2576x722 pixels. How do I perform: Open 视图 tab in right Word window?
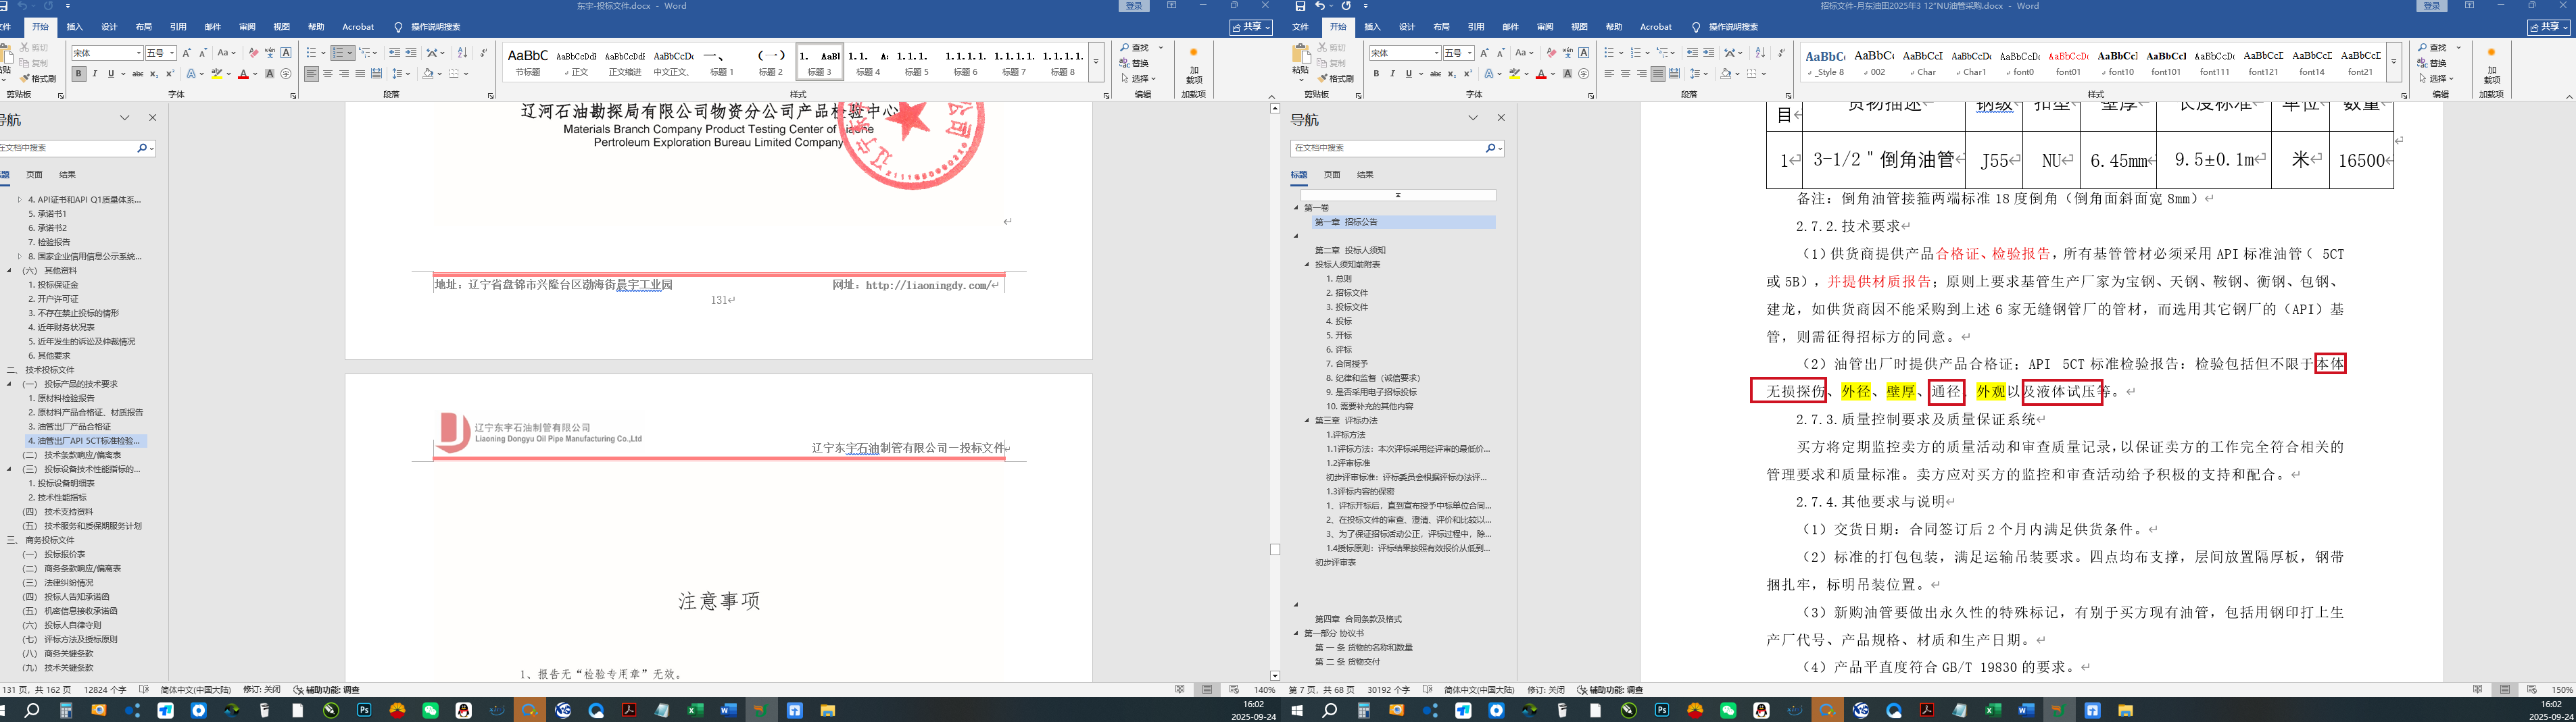point(1579,27)
